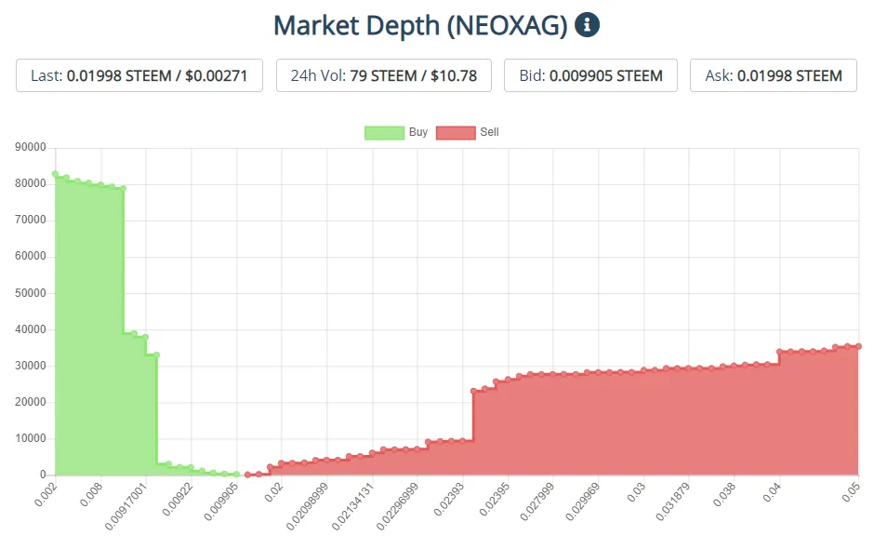Click the 0.009905 x-axis price label
The image size is (874, 549).
[221, 502]
